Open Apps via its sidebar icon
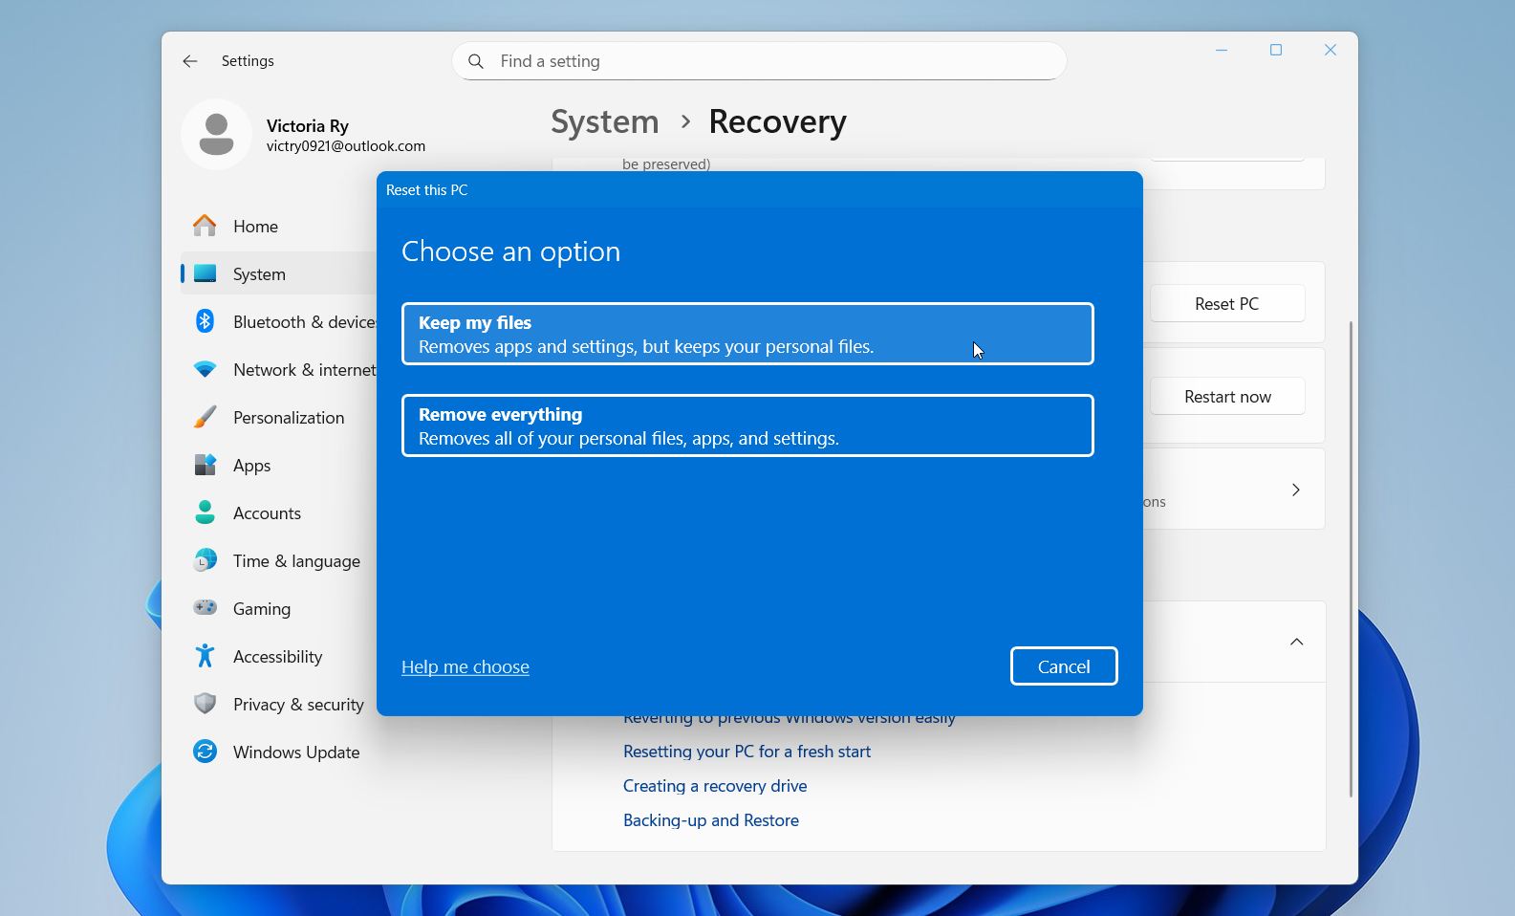The height and width of the screenshot is (916, 1515). pos(205,465)
